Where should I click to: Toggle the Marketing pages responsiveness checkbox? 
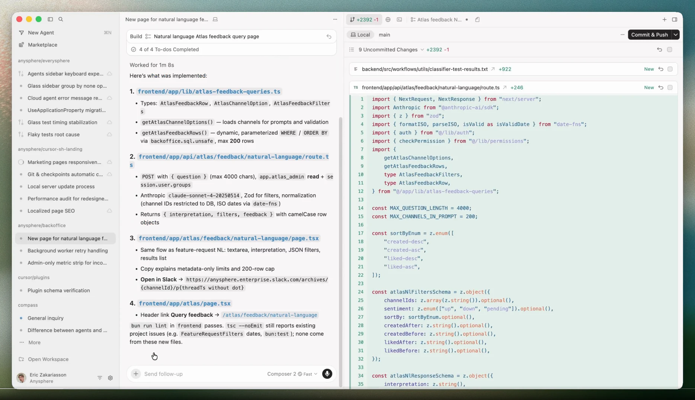pos(21,162)
